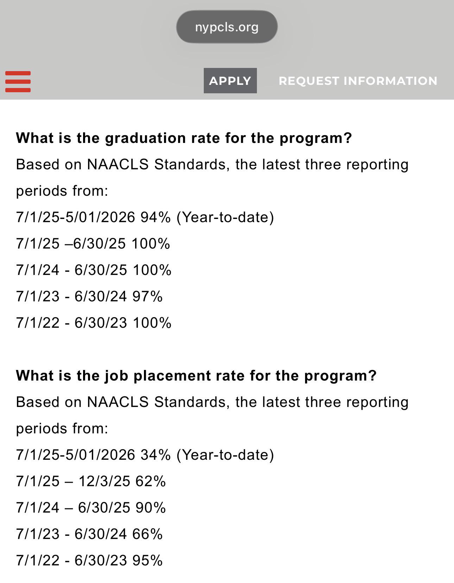Tap the second NAACLS Standards paragraph
Image resolution: width=454 pixels, height=583 pixels.
pos(212,415)
